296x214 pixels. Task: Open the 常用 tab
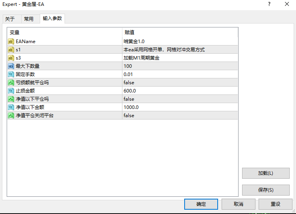(29, 19)
